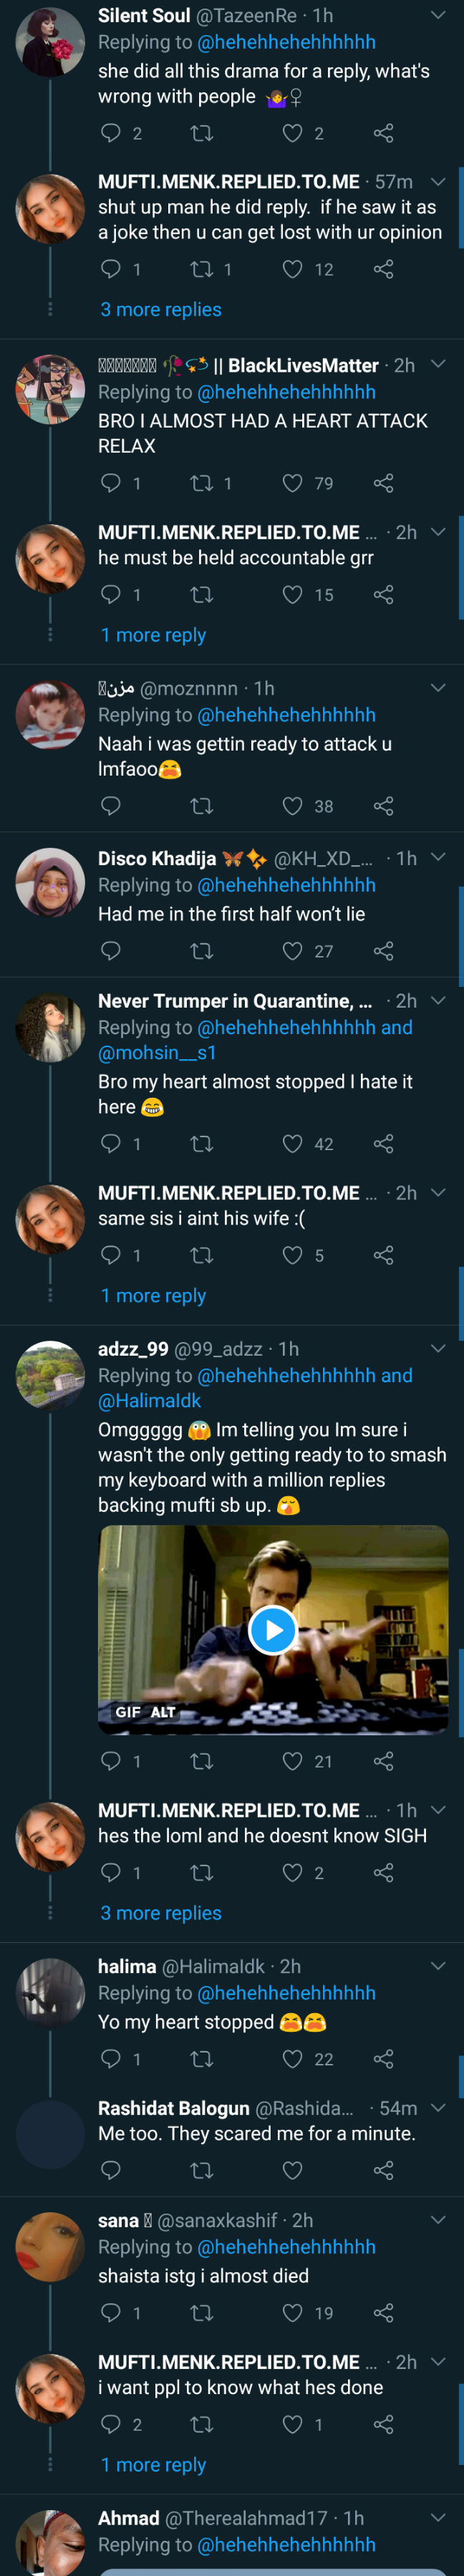Share halima's "Yo my heart stopped" tweet
Viewport: 464px width, 2576px height.
pyautogui.click(x=383, y=2059)
